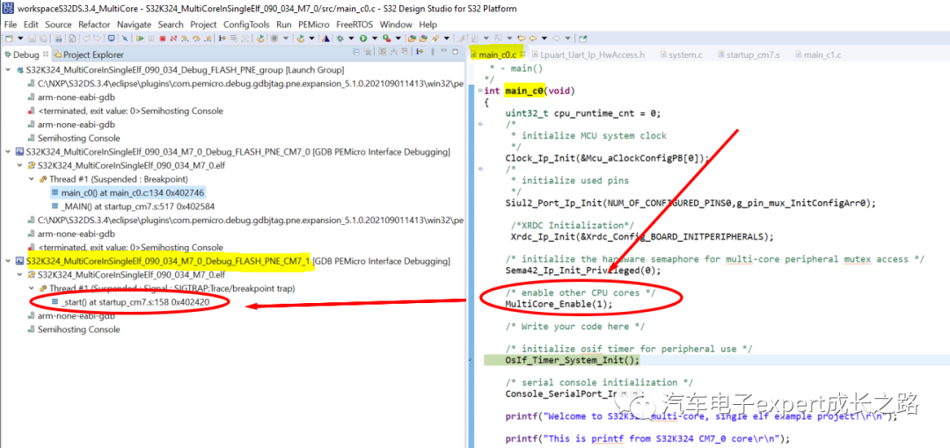Switch to the system.c editor tab

point(680,54)
